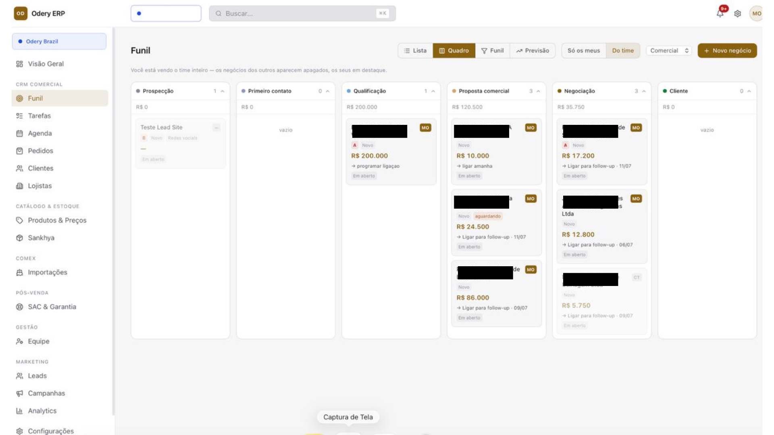This screenshot has width=774, height=435.
Task: Open menu on Teste Lead Site card
Action: [216, 128]
